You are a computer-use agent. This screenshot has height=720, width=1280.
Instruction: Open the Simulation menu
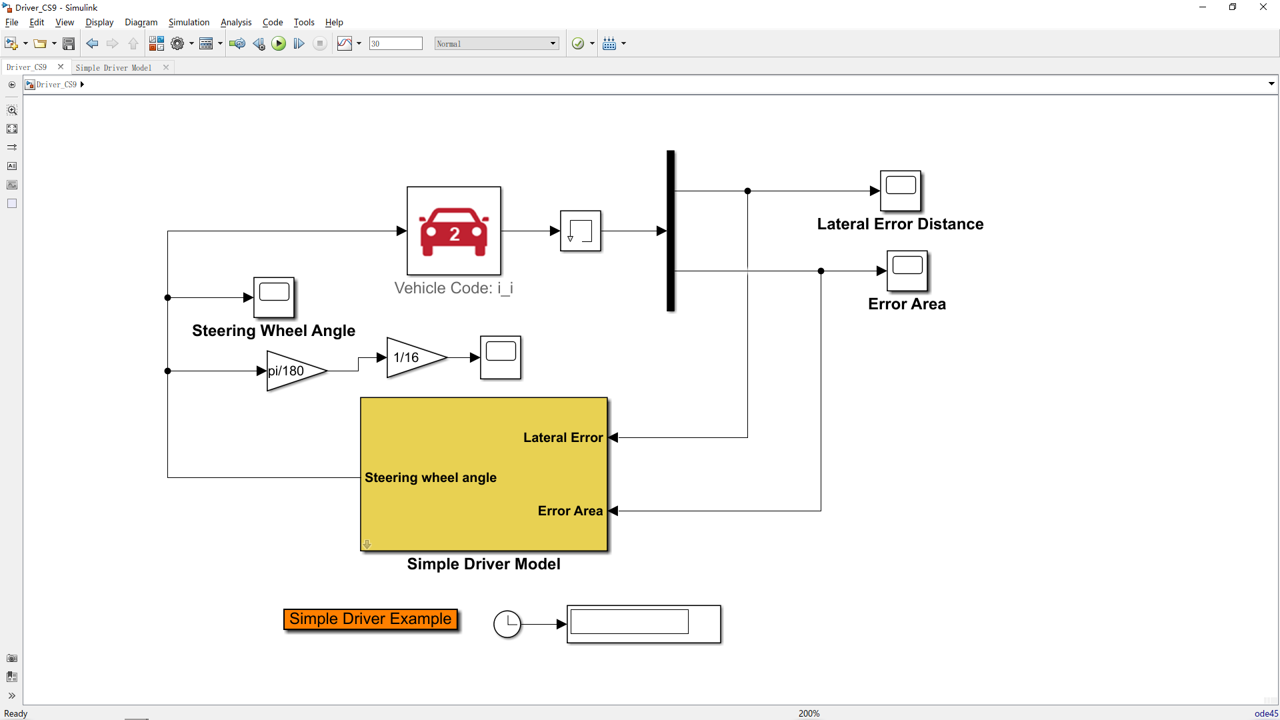pyautogui.click(x=189, y=22)
